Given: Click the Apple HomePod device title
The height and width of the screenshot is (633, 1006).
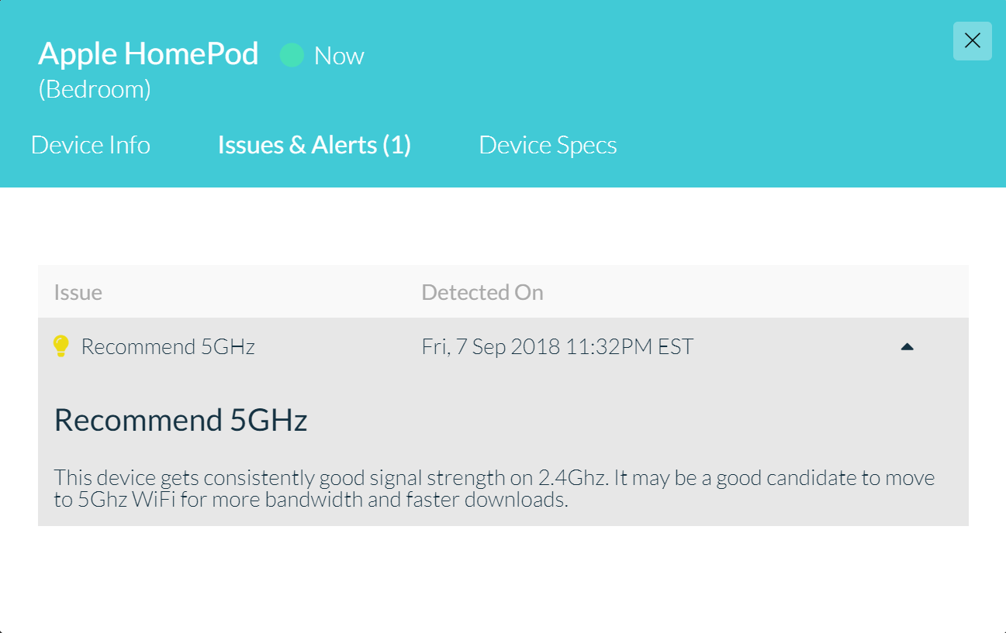Looking at the screenshot, I should [x=148, y=53].
